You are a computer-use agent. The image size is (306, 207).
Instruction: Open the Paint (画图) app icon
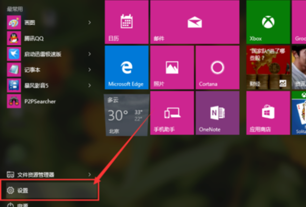click(14, 22)
